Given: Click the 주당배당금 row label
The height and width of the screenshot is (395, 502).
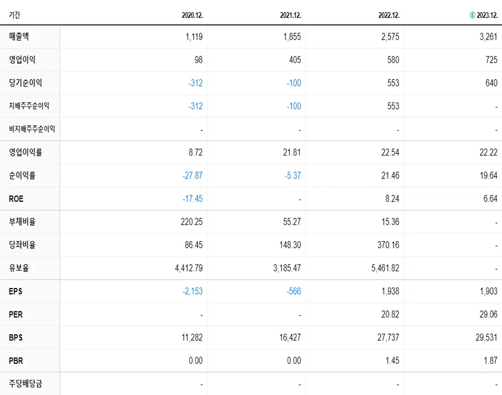Looking at the screenshot, I should click(x=26, y=383).
